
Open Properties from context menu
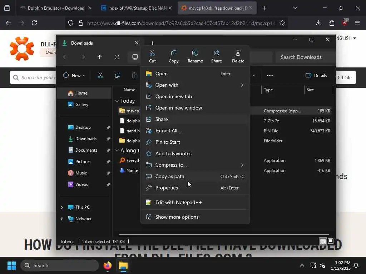(x=195, y=188)
